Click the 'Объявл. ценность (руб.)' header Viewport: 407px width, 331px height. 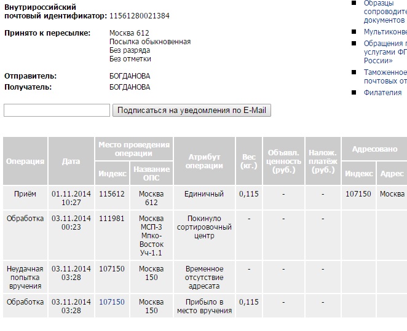pyautogui.click(x=283, y=161)
